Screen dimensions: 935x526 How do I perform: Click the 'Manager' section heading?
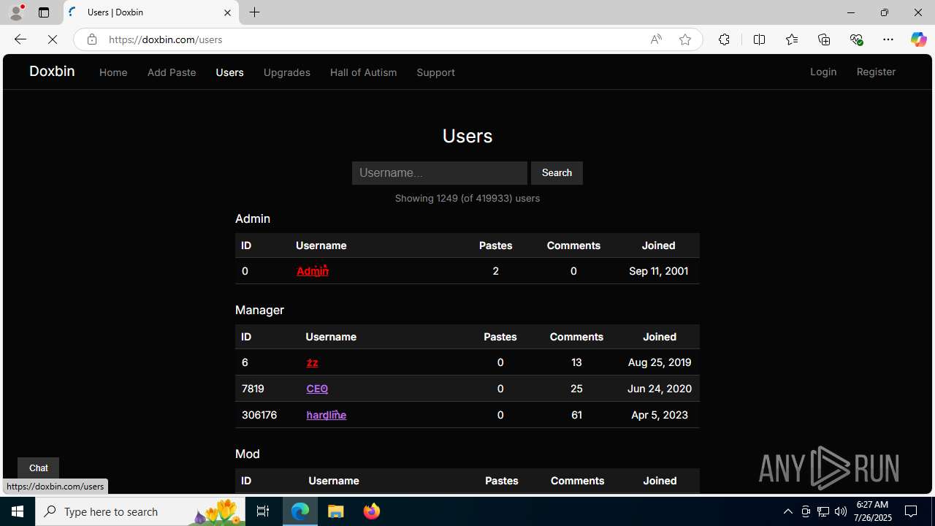(259, 310)
